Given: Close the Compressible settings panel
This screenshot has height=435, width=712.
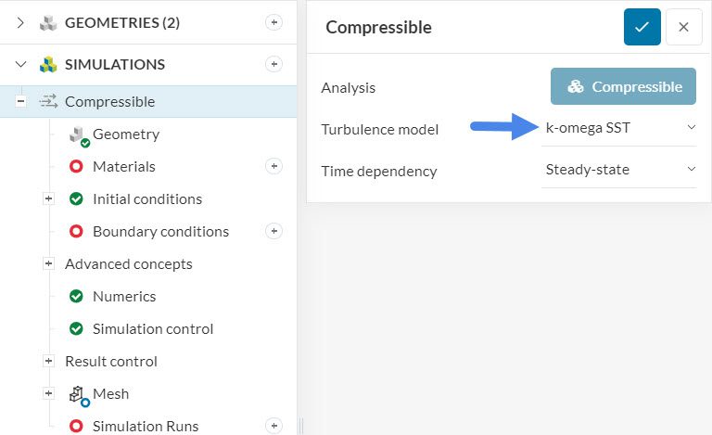Looking at the screenshot, I should pos(683,27).
